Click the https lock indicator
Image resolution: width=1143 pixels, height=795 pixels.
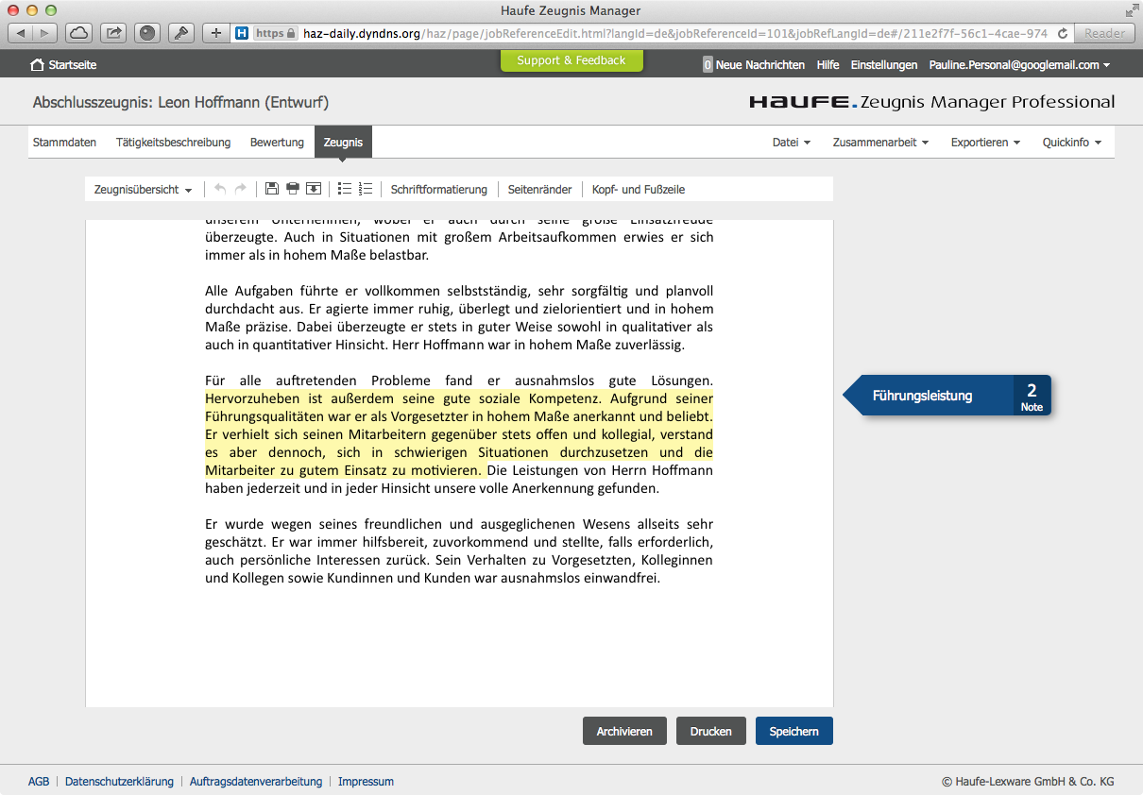tap(276, 33)
